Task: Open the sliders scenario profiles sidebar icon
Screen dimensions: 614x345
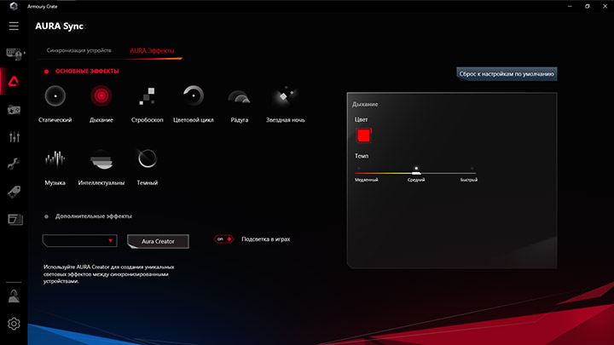Action: coord(14,136)
